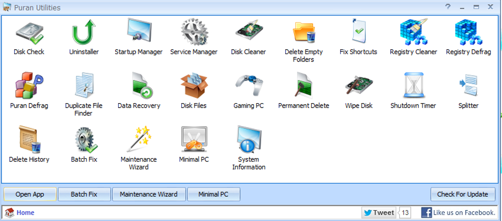Select the Disk Files box icon
502x221 pixels.
click(194, 85)
